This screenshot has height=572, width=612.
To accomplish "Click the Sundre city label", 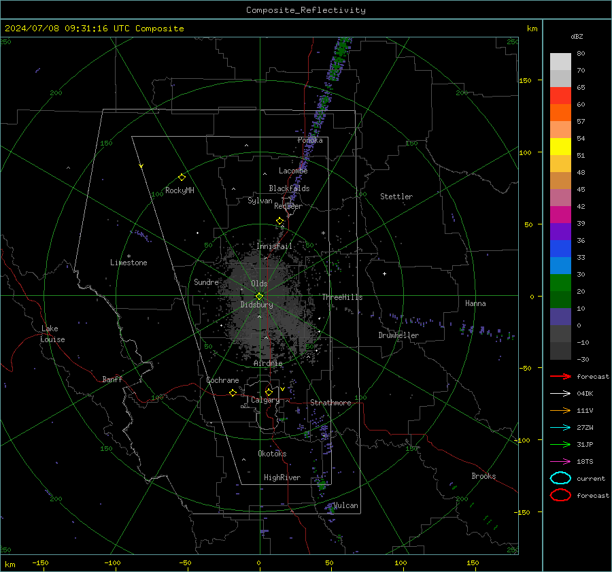I will pyautogui.click(x=206, y=282).
